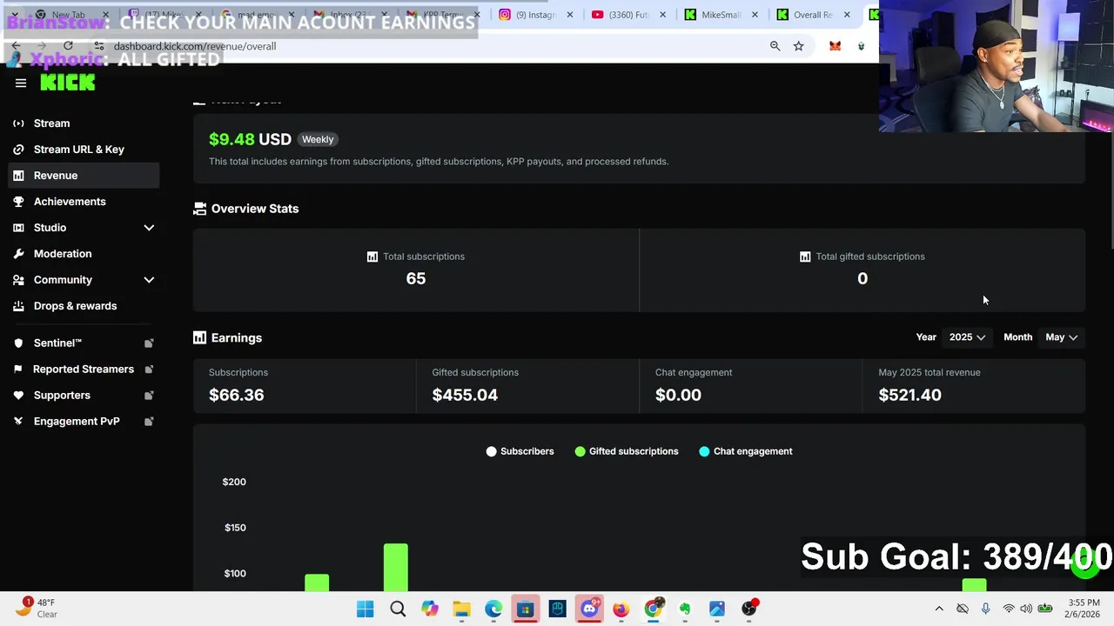Open the Studio sidebar section
The width and height of the screenshot is (1114, 626).
[x=84, y=228]
